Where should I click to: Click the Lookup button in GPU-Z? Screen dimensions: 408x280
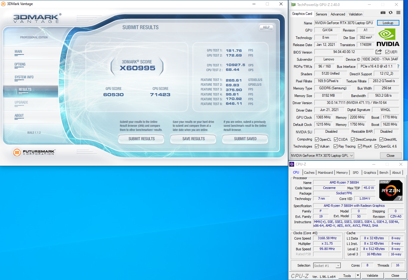coord(388,23)
